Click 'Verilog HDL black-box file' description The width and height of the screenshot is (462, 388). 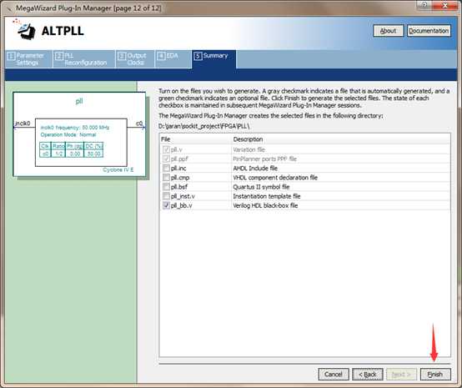pos(265,205)
